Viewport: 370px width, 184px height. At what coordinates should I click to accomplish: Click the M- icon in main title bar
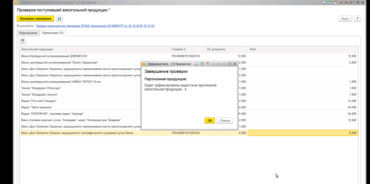[352, 2]
